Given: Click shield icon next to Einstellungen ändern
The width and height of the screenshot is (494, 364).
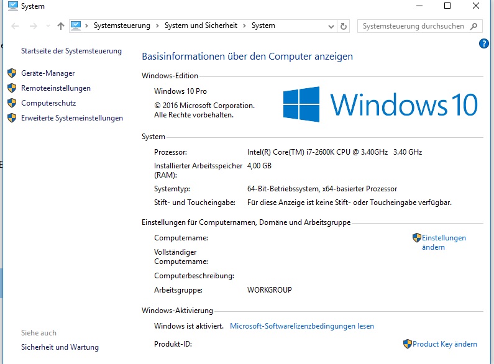Looking at the screenshot, I should 417,238.
